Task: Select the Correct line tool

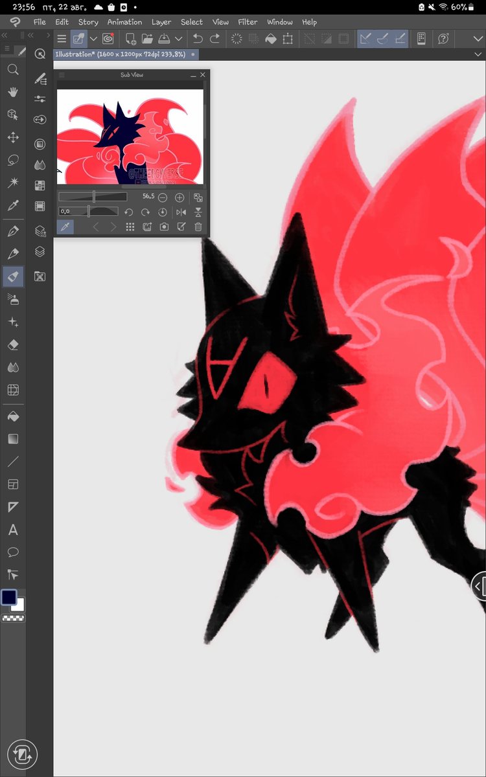Action: click(x=12, y=574)
